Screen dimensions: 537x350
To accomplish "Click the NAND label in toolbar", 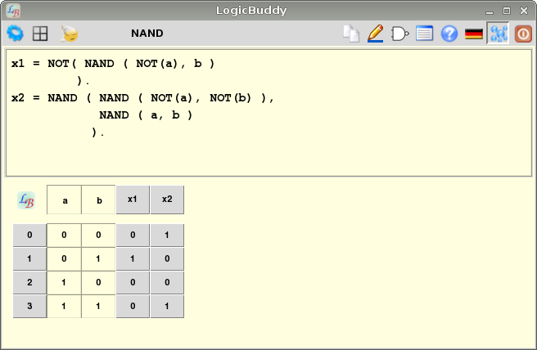I will [x=147, y=34].
